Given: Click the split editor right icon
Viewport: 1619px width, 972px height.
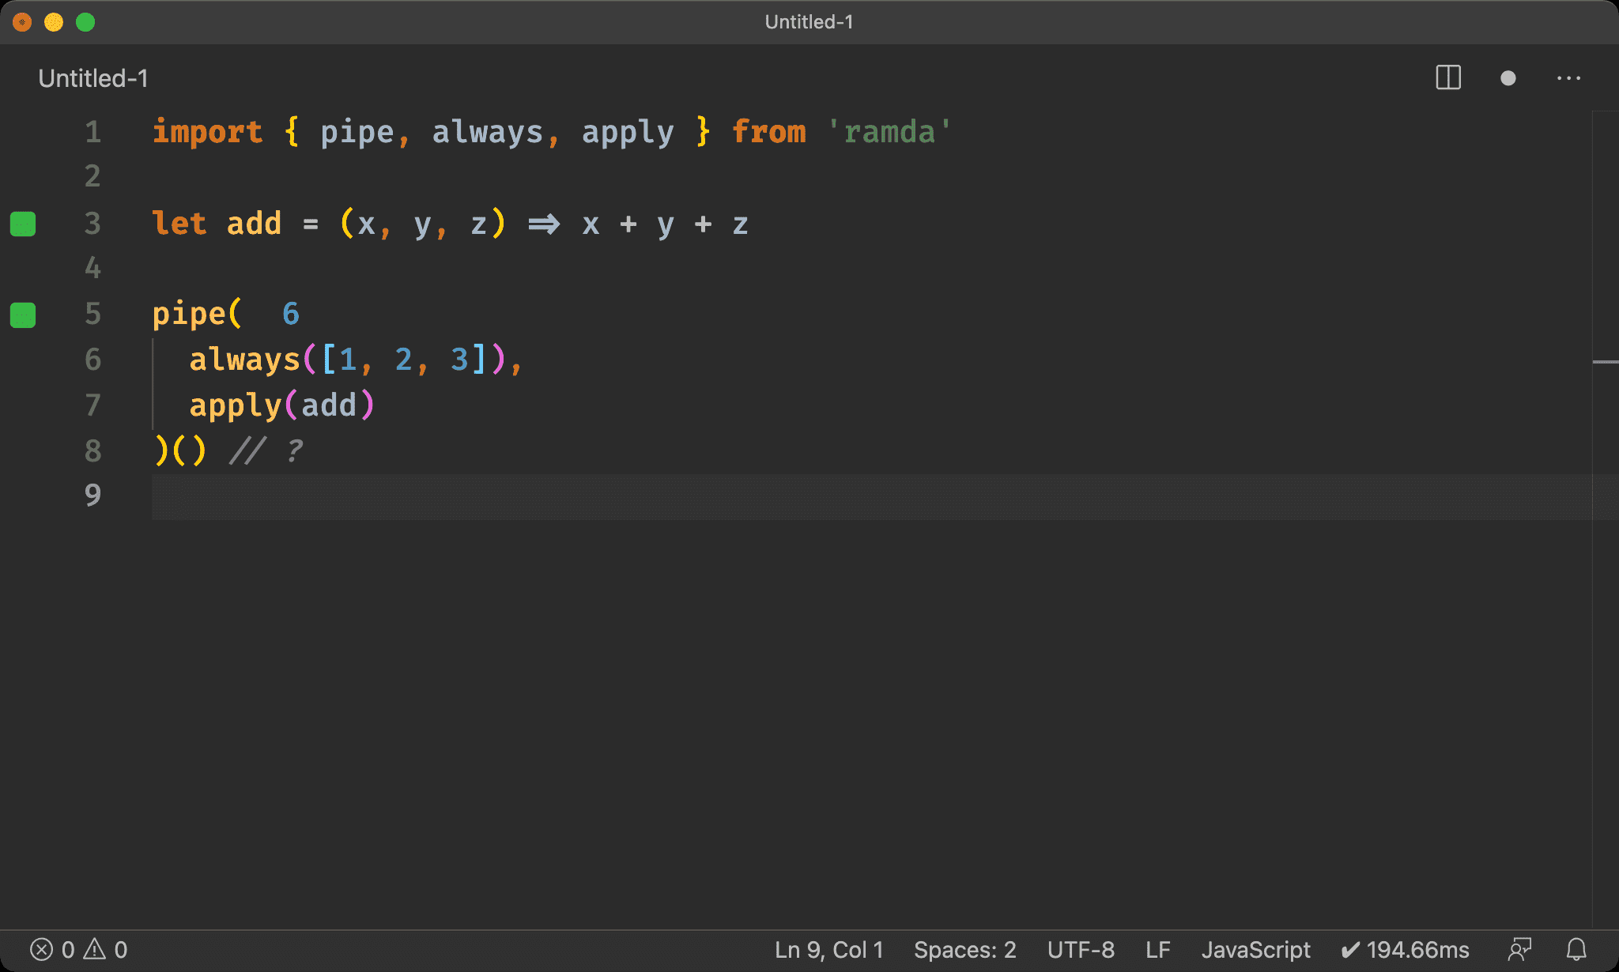Looking at the screenshot, I should tap(1448, 78).
